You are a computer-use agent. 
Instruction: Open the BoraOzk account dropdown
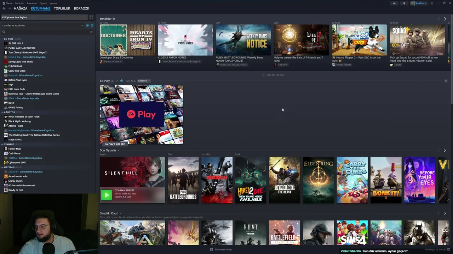pos(419,3)
